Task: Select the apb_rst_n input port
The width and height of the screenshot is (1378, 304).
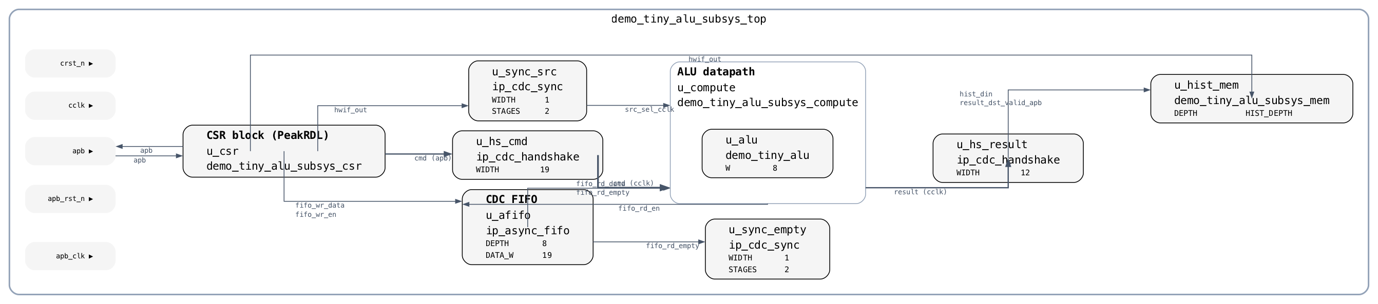Action: tap(70, 199)
